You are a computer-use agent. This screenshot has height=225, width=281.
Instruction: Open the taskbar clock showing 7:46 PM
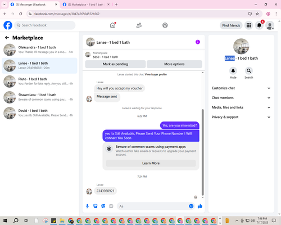[262, 220]
